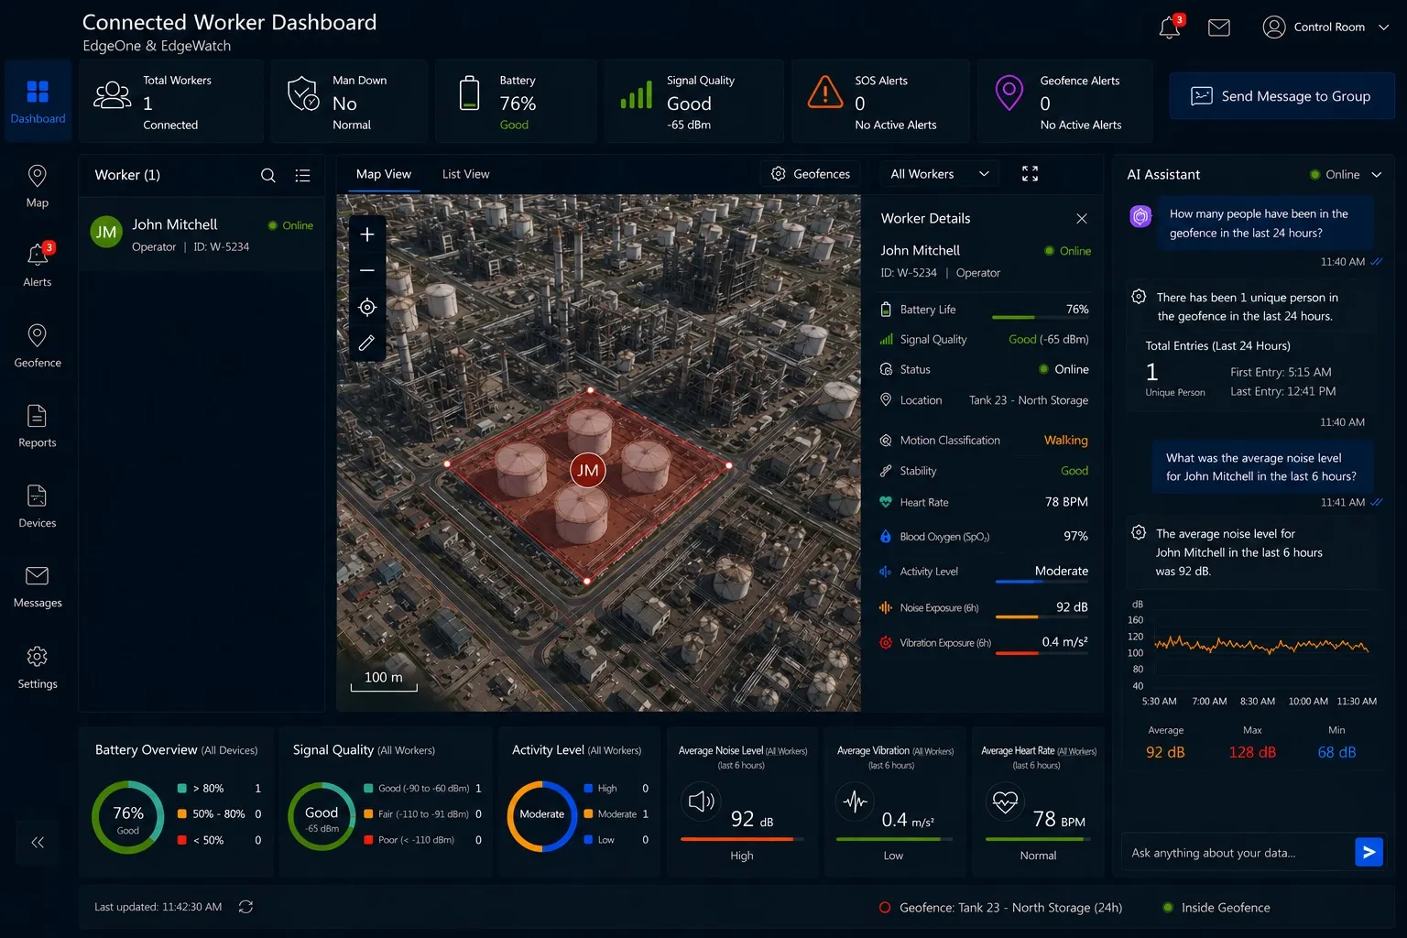1407x938 pixels.
Task: Open Alerts in the left sidebar
Action: click(38, 265)
